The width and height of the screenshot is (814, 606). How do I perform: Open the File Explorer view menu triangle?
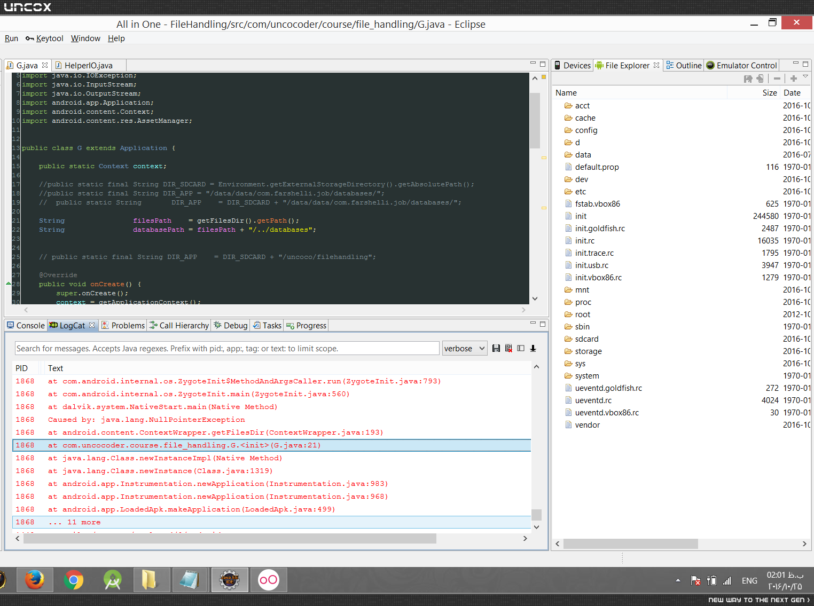[x=805, y=77]
